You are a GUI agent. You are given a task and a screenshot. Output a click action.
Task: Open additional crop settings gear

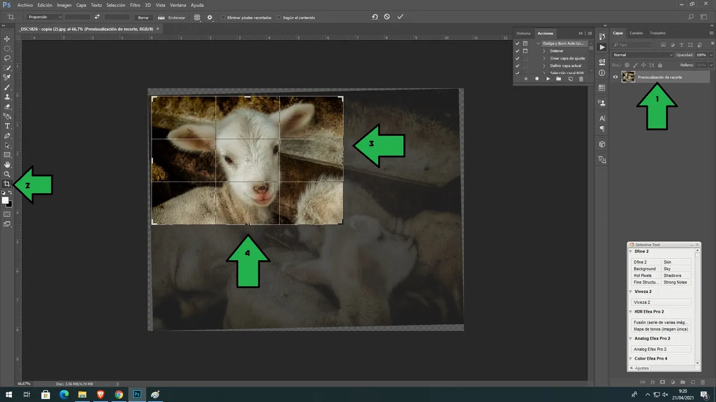click(x=210, y=17)
